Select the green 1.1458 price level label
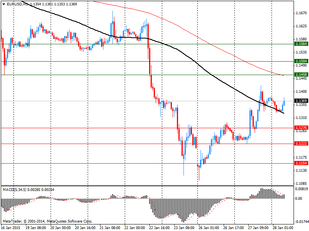This screenshot has height=231, width=309. (x=301, y=74)
